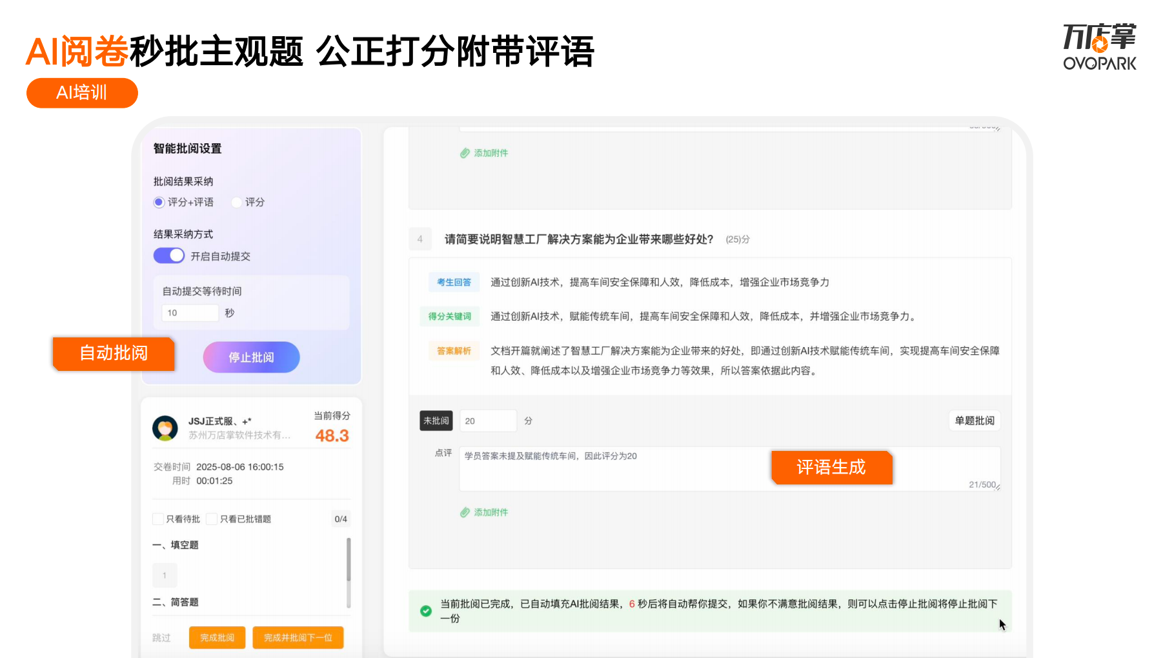Click 完成并批阅下一位 button
This screenshot has height=658, width=1163.
tap(298, 637)
